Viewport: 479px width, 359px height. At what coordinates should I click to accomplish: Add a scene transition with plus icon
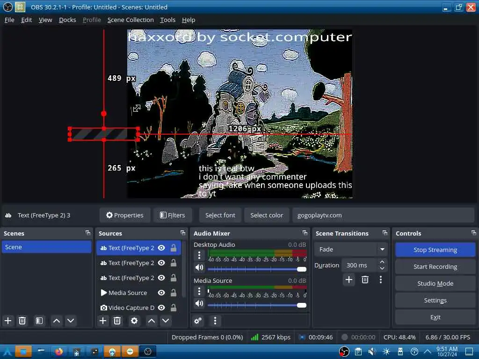coord(349,280)
